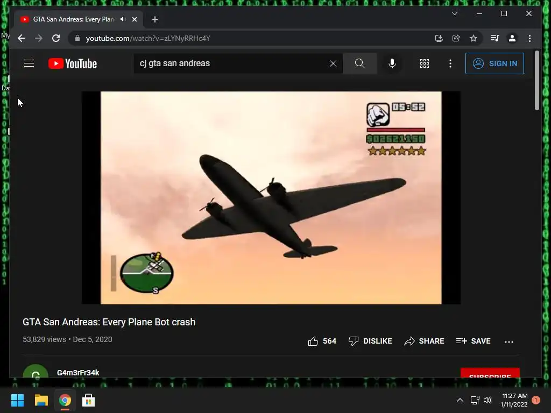Open volume tray icon

coord(488,400)
